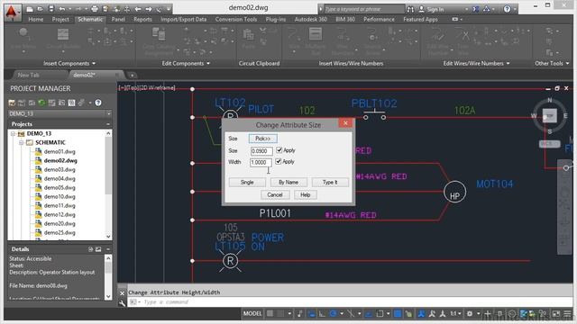The width and height of the screenshot is (577, 324).
Task: Toggle polar tracking in status bar
Action: pyautogui.click(x=334, y=314)
